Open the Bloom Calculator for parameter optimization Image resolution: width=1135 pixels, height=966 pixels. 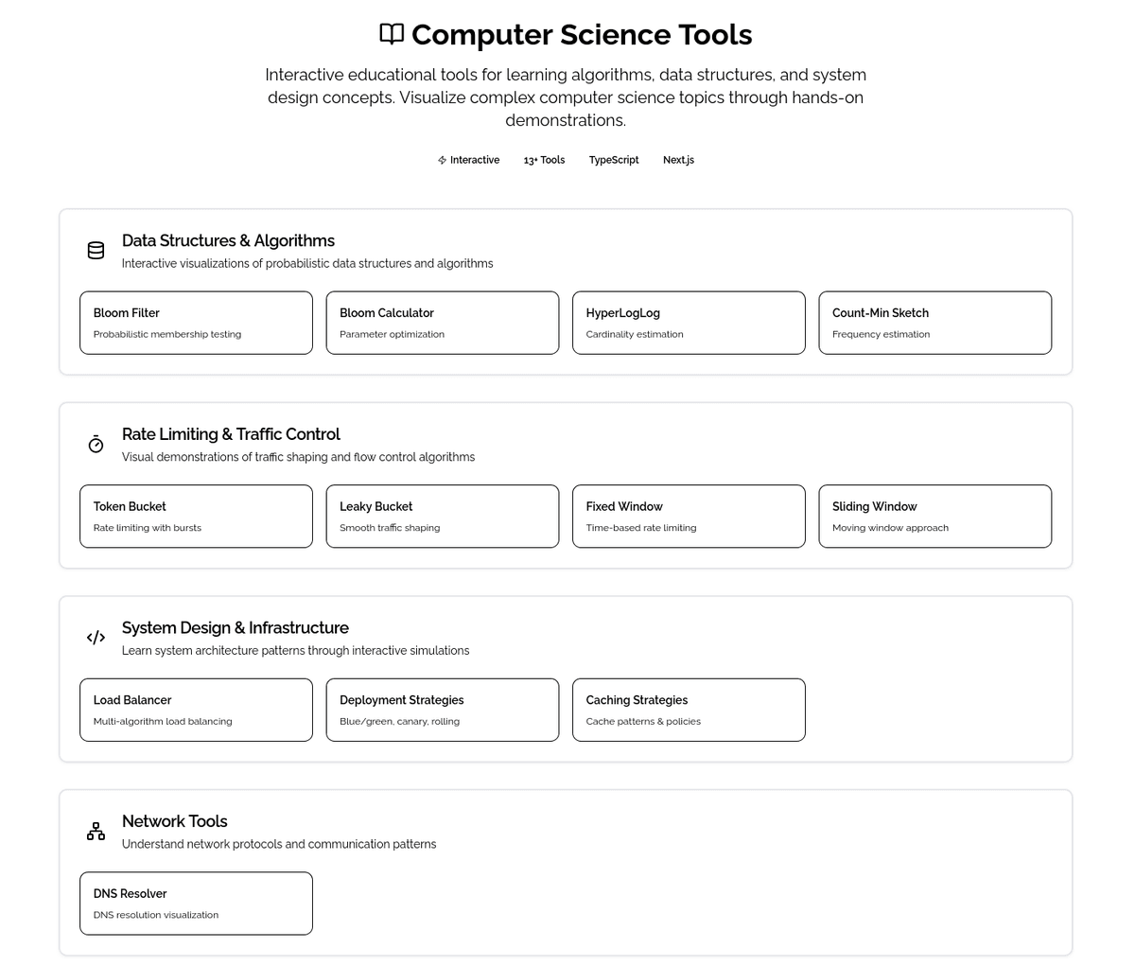tap(442, 322)
